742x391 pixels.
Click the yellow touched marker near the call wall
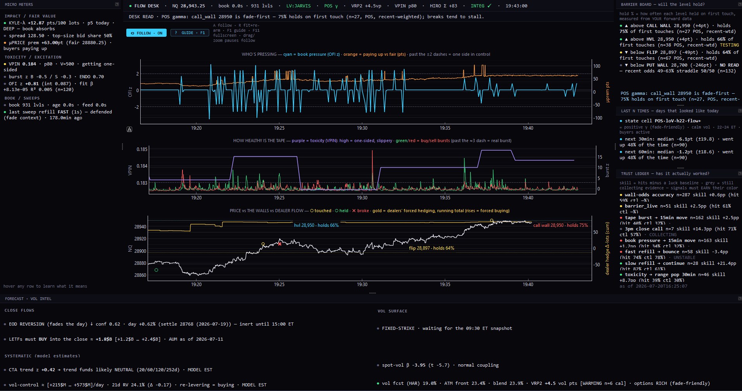pyautogui.click(x=492, y=221)
